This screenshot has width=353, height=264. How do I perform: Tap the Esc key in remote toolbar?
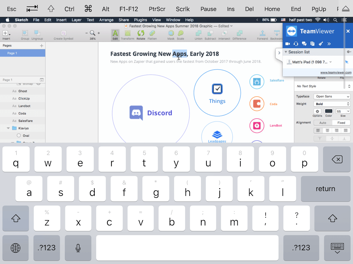[x=12, y=9]
